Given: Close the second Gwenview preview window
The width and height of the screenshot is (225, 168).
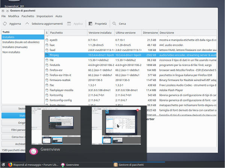Looking at the screenshot, I should coord(138,110).
